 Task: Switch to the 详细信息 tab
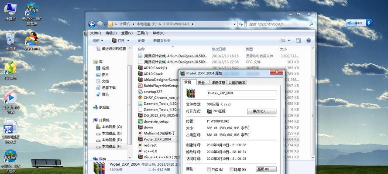[218, 83]
